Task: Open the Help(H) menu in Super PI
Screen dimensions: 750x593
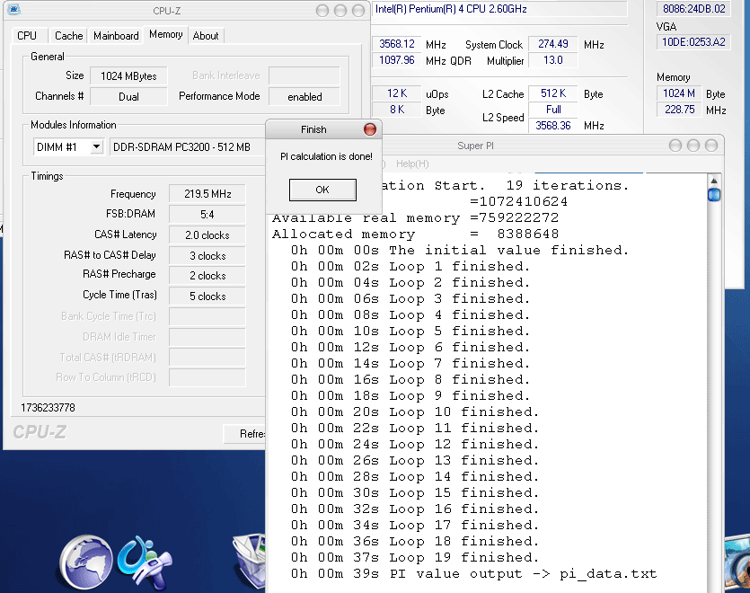Action: pos(412,164)
